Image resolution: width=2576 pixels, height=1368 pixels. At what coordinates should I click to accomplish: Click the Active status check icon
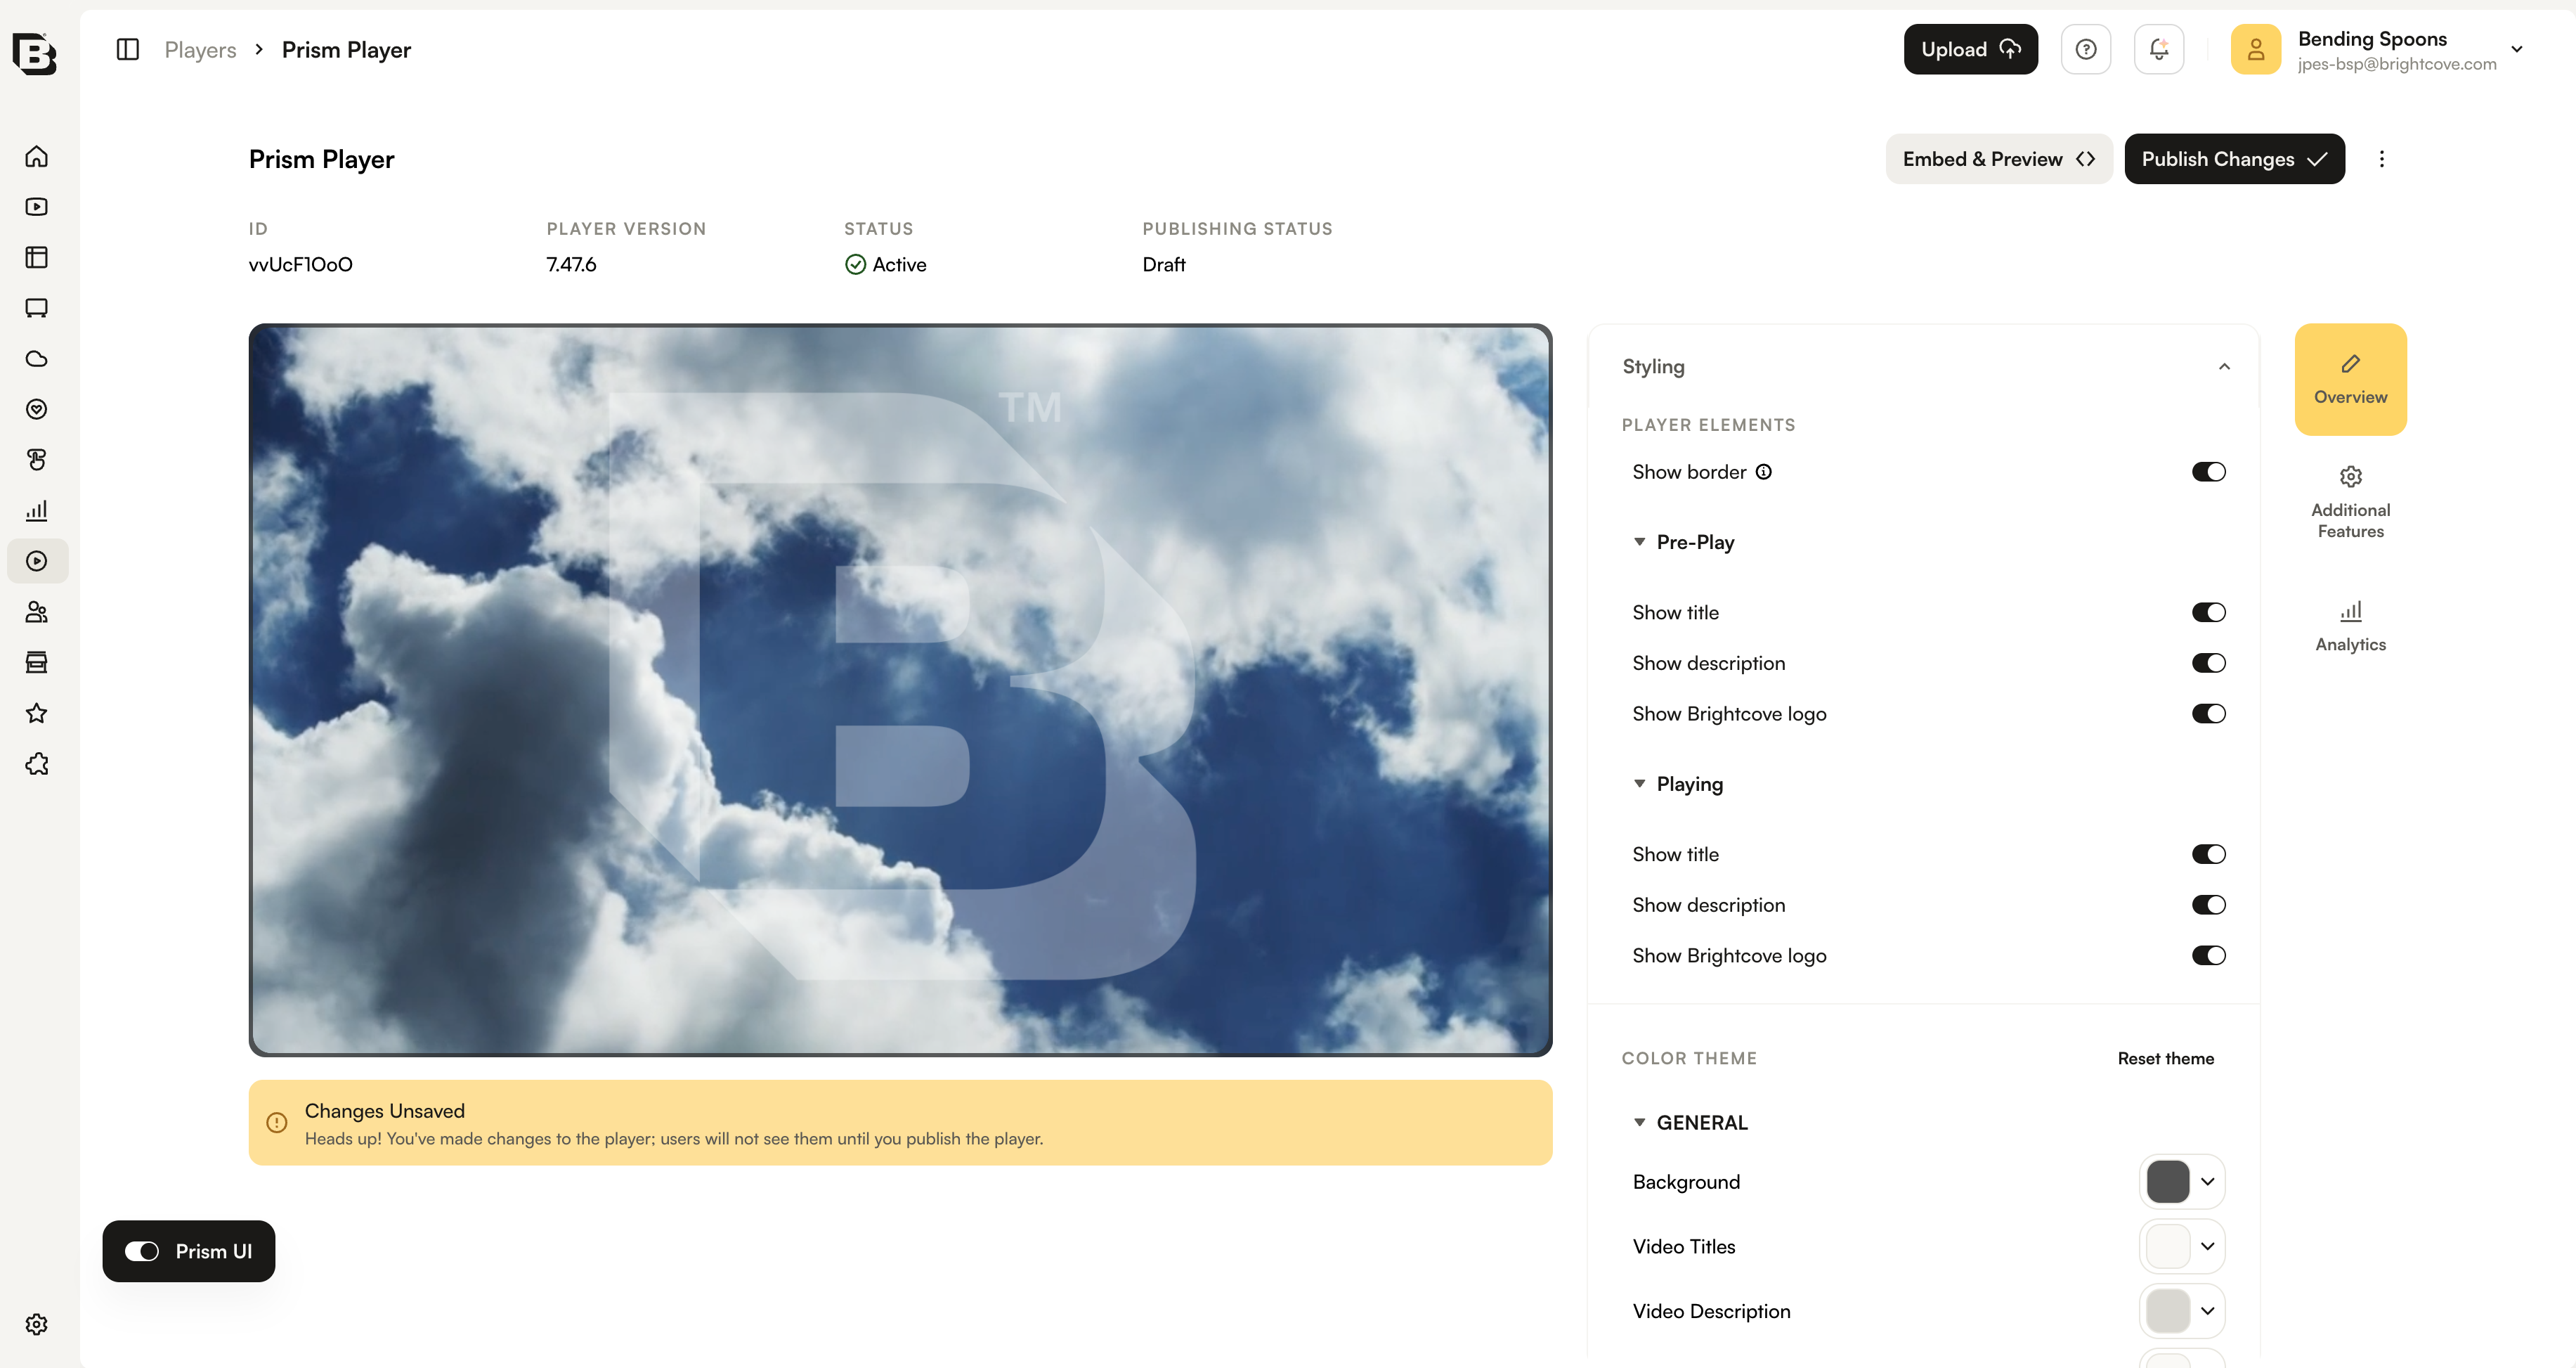pos(855,264)
